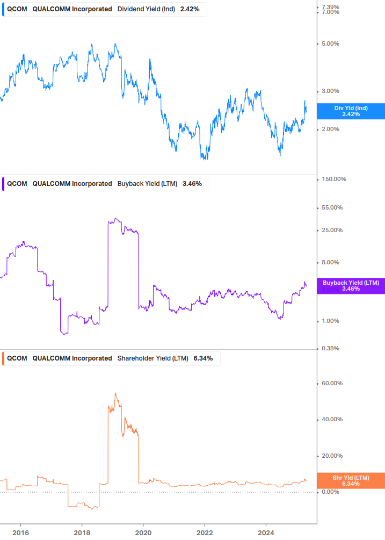Screen dimensions: 385x540
Task: Click the 25.00% tick on buyback axis
Action: coord(332,231)
